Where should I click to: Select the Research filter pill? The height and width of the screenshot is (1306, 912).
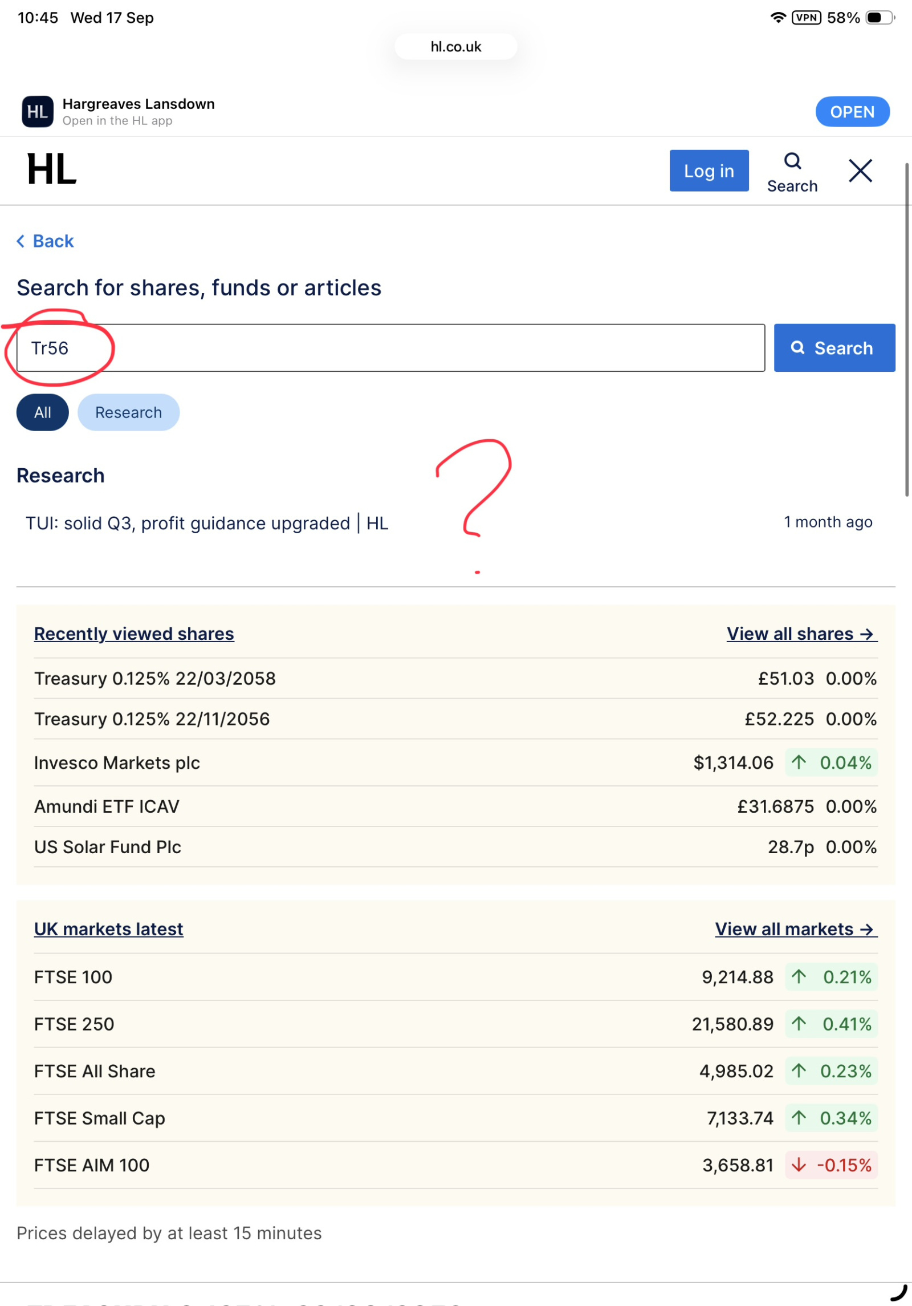point(128,412)
